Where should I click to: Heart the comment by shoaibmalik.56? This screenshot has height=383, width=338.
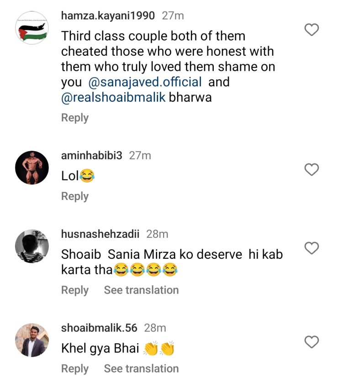coord(312,342)
